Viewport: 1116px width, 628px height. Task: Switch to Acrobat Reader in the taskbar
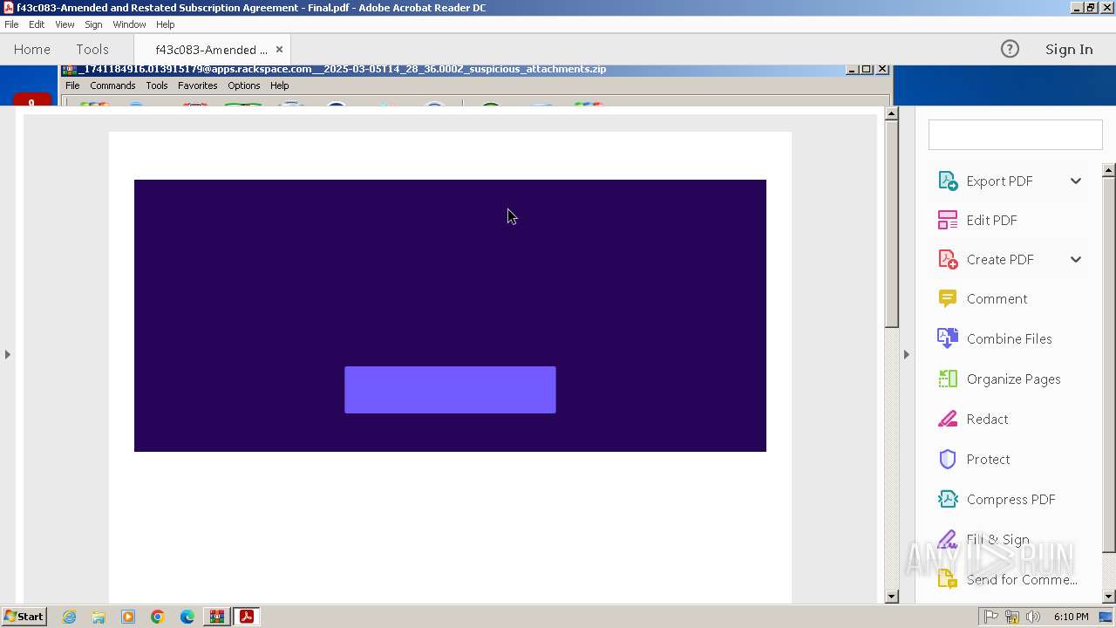pos(247,617)
